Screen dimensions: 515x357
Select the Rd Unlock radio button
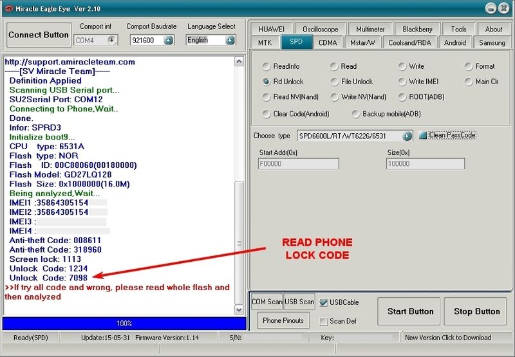click(266, 82)
